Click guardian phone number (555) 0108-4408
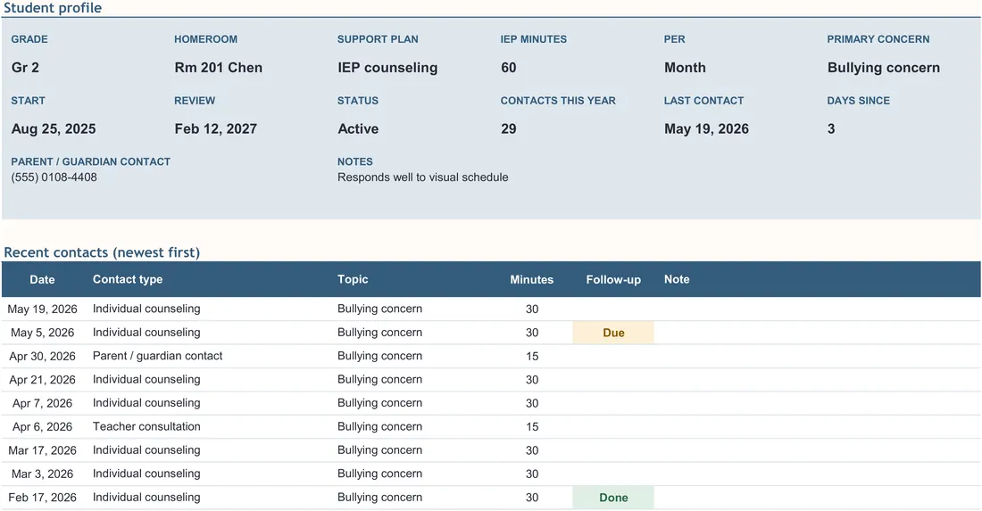This screenshot has width=982, height=511. click(54, 177)
